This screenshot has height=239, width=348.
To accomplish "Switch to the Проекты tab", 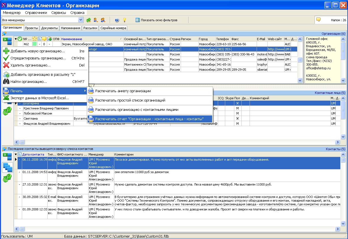I will (x=31, y=28).
